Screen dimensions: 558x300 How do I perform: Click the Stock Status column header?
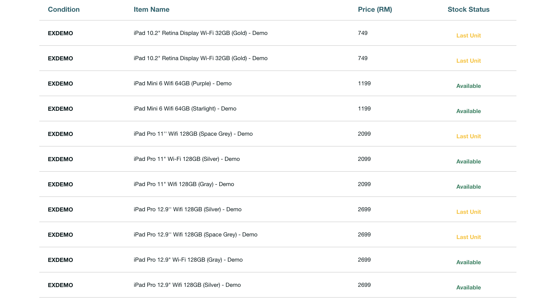[468, 9]
